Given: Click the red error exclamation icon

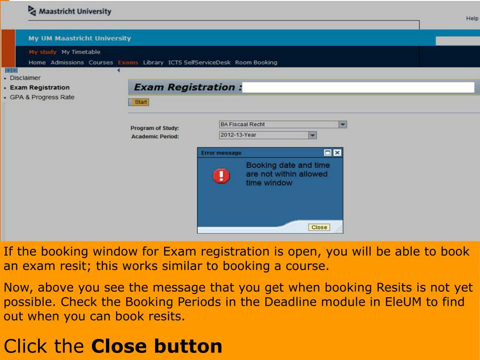Looking at the screenshot, I should [221, 176].
